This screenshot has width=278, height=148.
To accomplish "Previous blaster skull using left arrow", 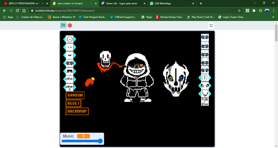I will tap(200, 78).
